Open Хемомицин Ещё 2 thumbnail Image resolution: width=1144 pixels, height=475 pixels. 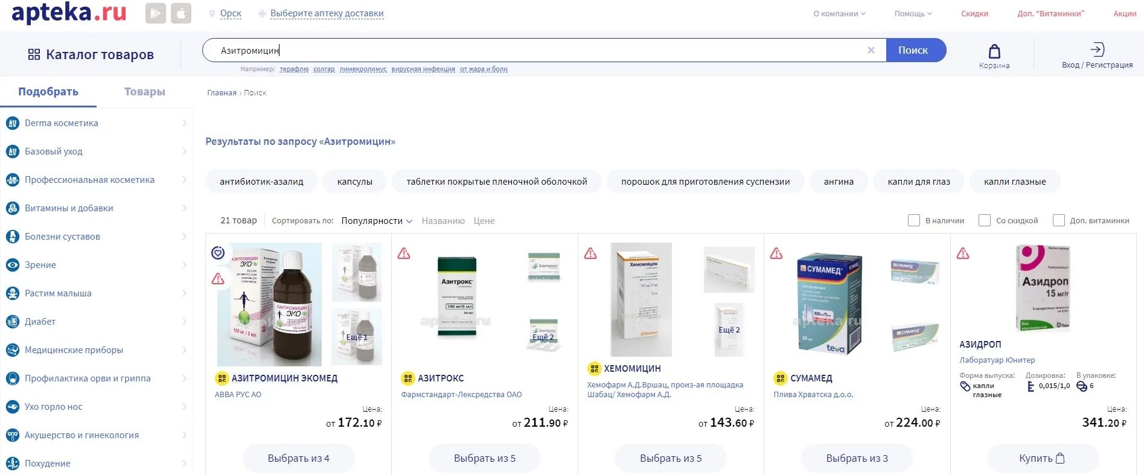729,330
